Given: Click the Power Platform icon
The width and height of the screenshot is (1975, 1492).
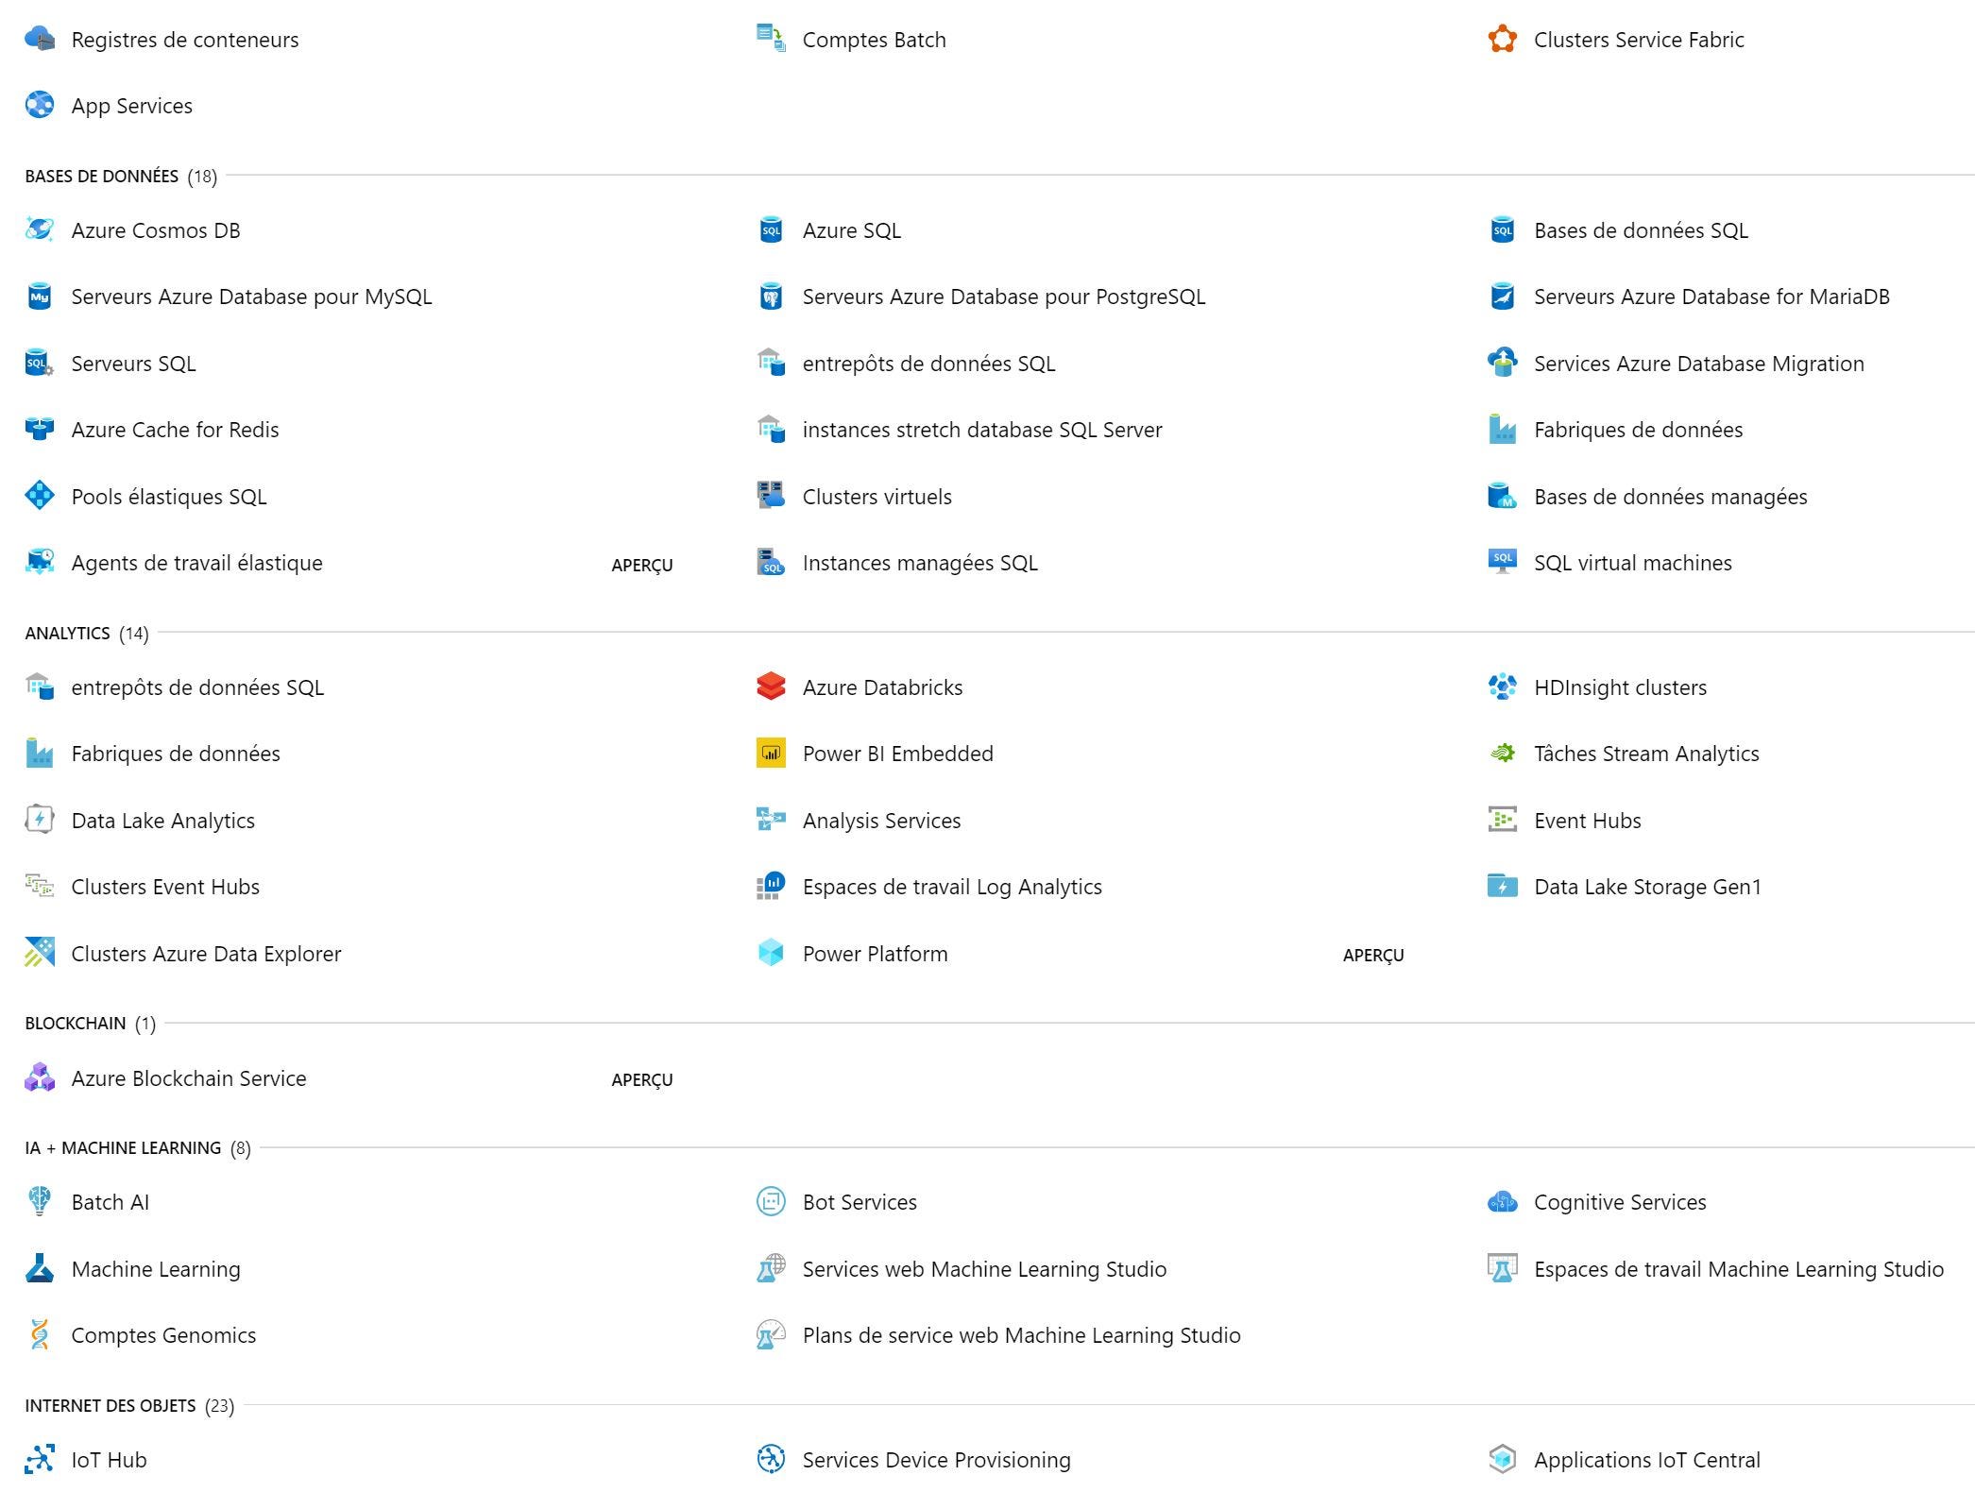Looking at the screenshot, I should coord(771,953).
